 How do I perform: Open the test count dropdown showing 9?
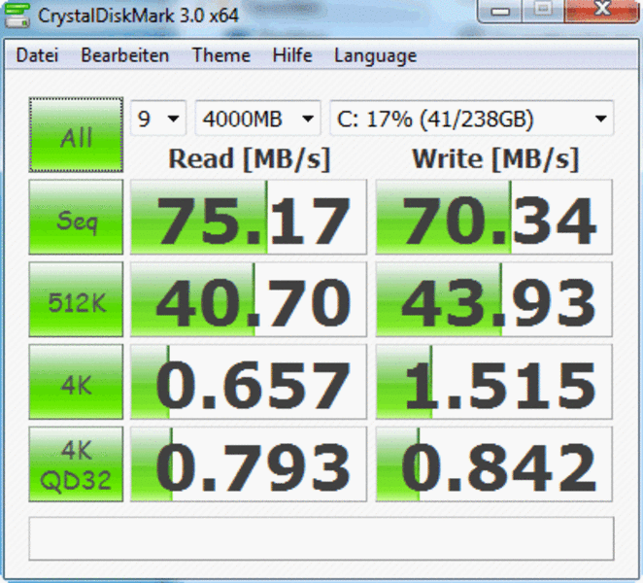pyautogui.click(x=158, y=119)
